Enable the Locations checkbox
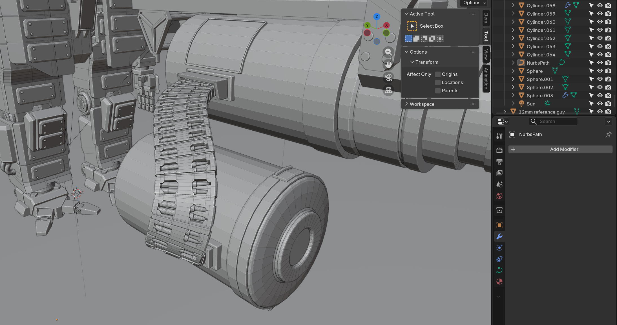Image resolution: width=617 pixels, height=325 pixels. coord(438,82)
